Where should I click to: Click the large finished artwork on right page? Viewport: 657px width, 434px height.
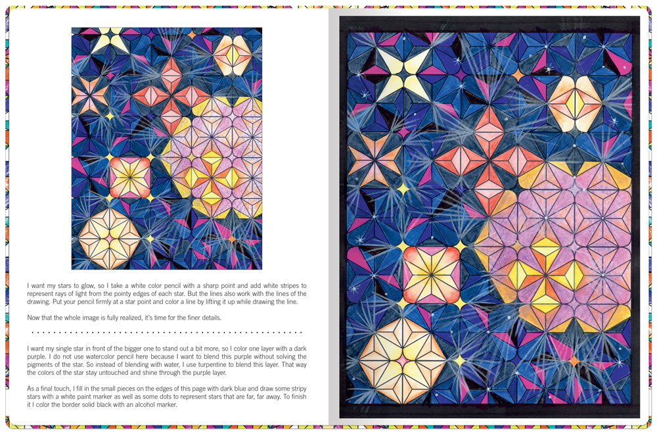tap(489, 217)
